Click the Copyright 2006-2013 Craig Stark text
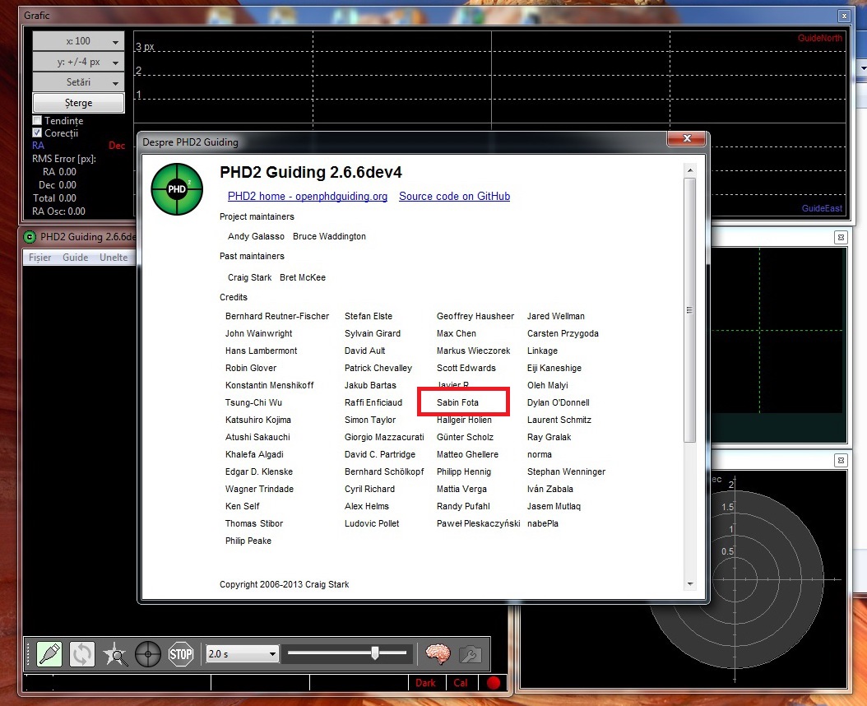The height and width of the screenshot is (706, 867). click(285, 583)
